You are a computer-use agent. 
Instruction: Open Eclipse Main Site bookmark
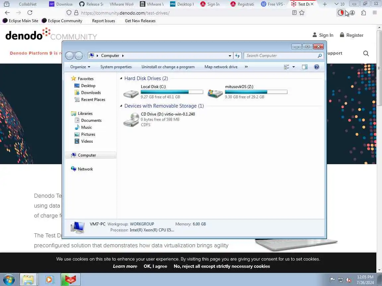pyautogui.click(x=21, y=21)
